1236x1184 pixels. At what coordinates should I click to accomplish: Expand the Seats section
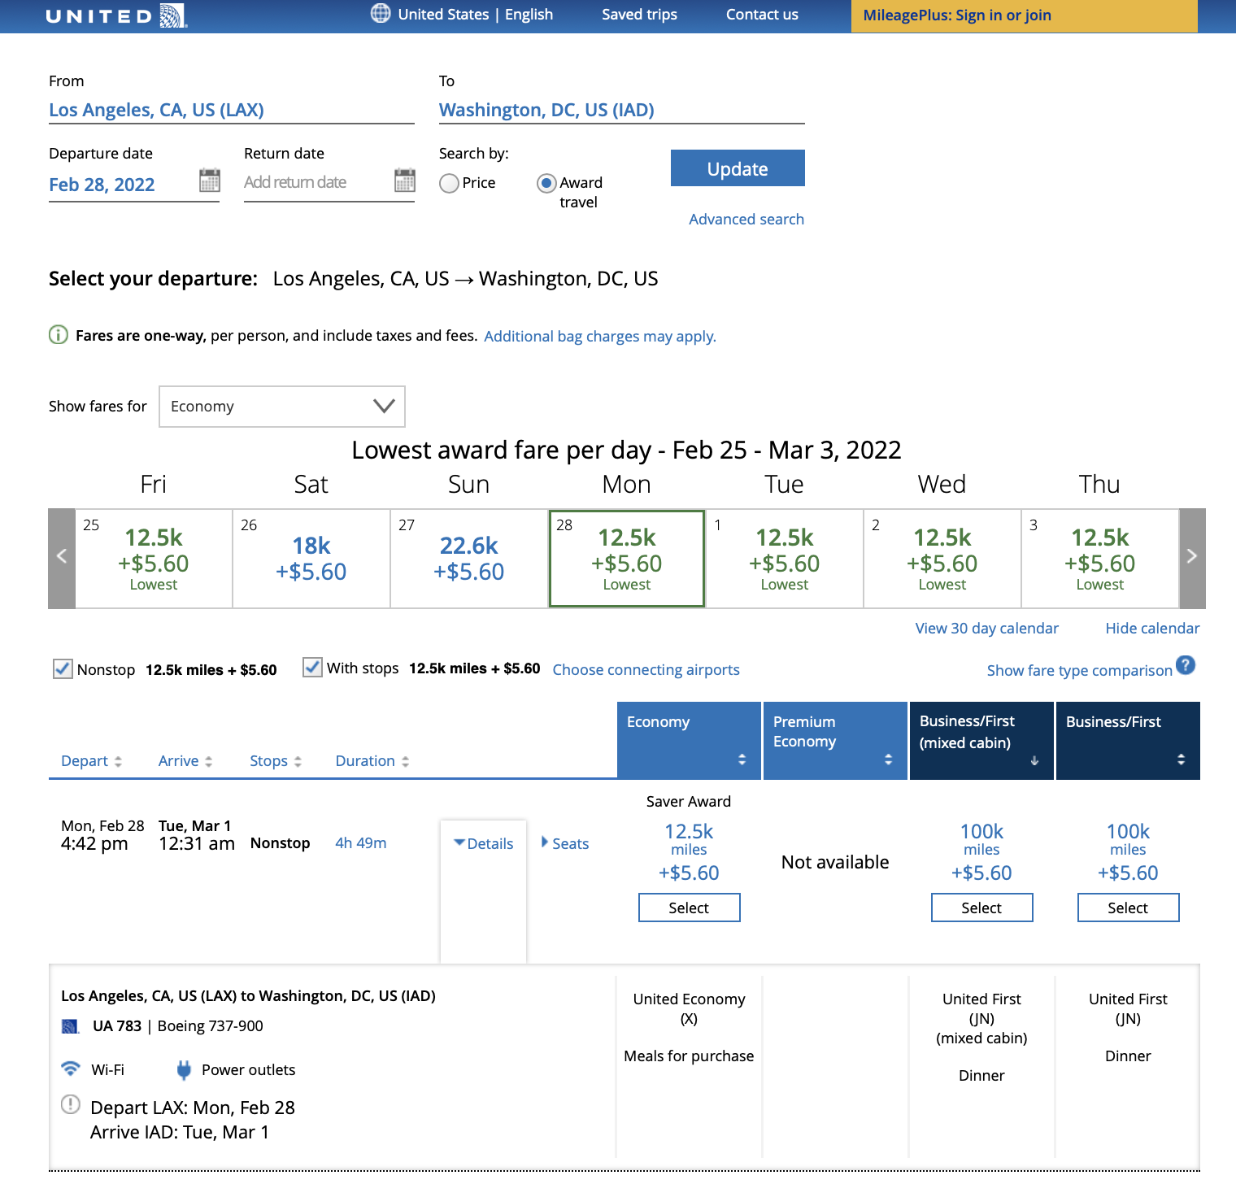pyautogui.click(x=565, y=844)
